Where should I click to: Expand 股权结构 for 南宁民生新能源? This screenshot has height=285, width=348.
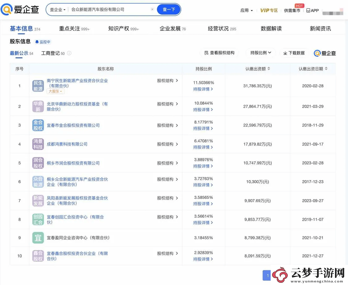[x=168, y=80]
